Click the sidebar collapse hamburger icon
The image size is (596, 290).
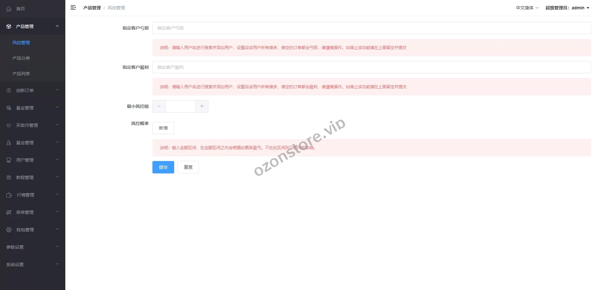click(73, 8)
